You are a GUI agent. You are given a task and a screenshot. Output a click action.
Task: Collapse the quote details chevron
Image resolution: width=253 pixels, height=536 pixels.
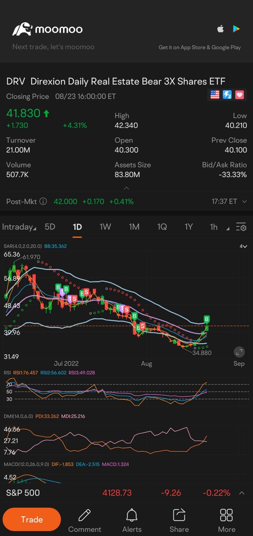coord(126,188)
